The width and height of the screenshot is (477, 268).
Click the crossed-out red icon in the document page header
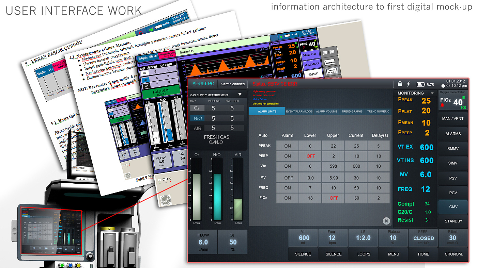pos(140,33)
